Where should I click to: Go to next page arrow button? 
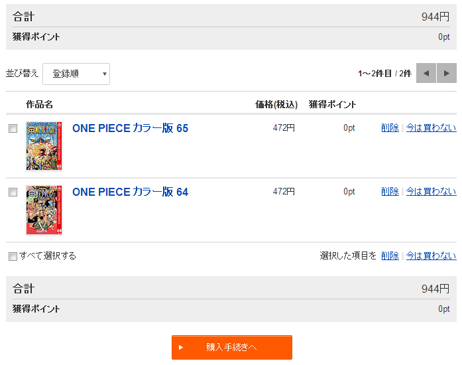447,73
